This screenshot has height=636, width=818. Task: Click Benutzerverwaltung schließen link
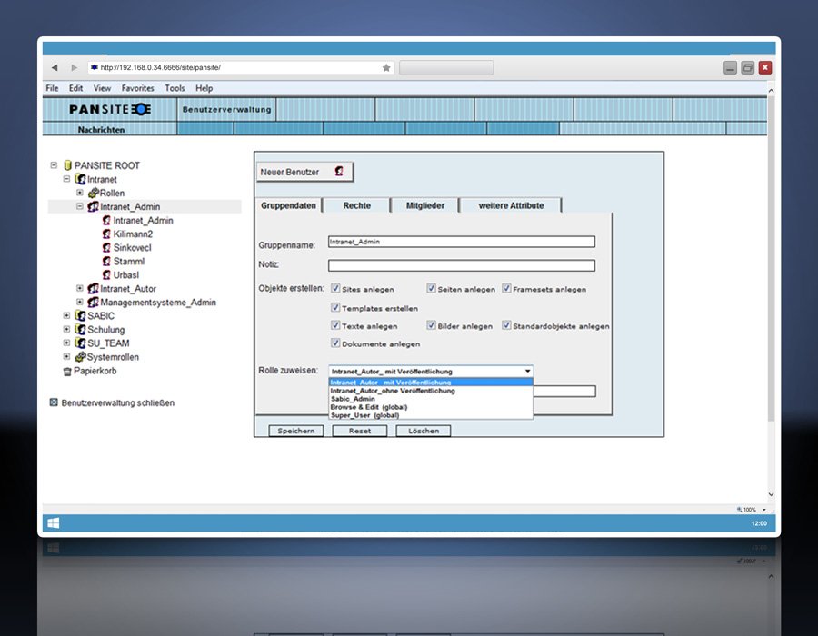(x=118, y=402)
